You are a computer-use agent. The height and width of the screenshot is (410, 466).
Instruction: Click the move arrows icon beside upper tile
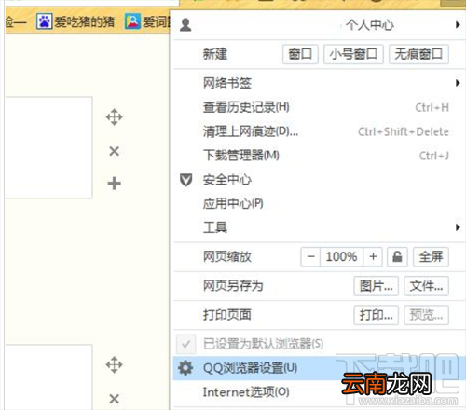(x=114, y=117)
